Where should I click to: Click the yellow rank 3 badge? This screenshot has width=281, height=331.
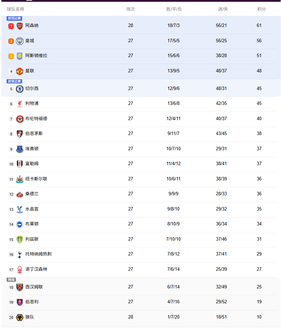point(10,55)
